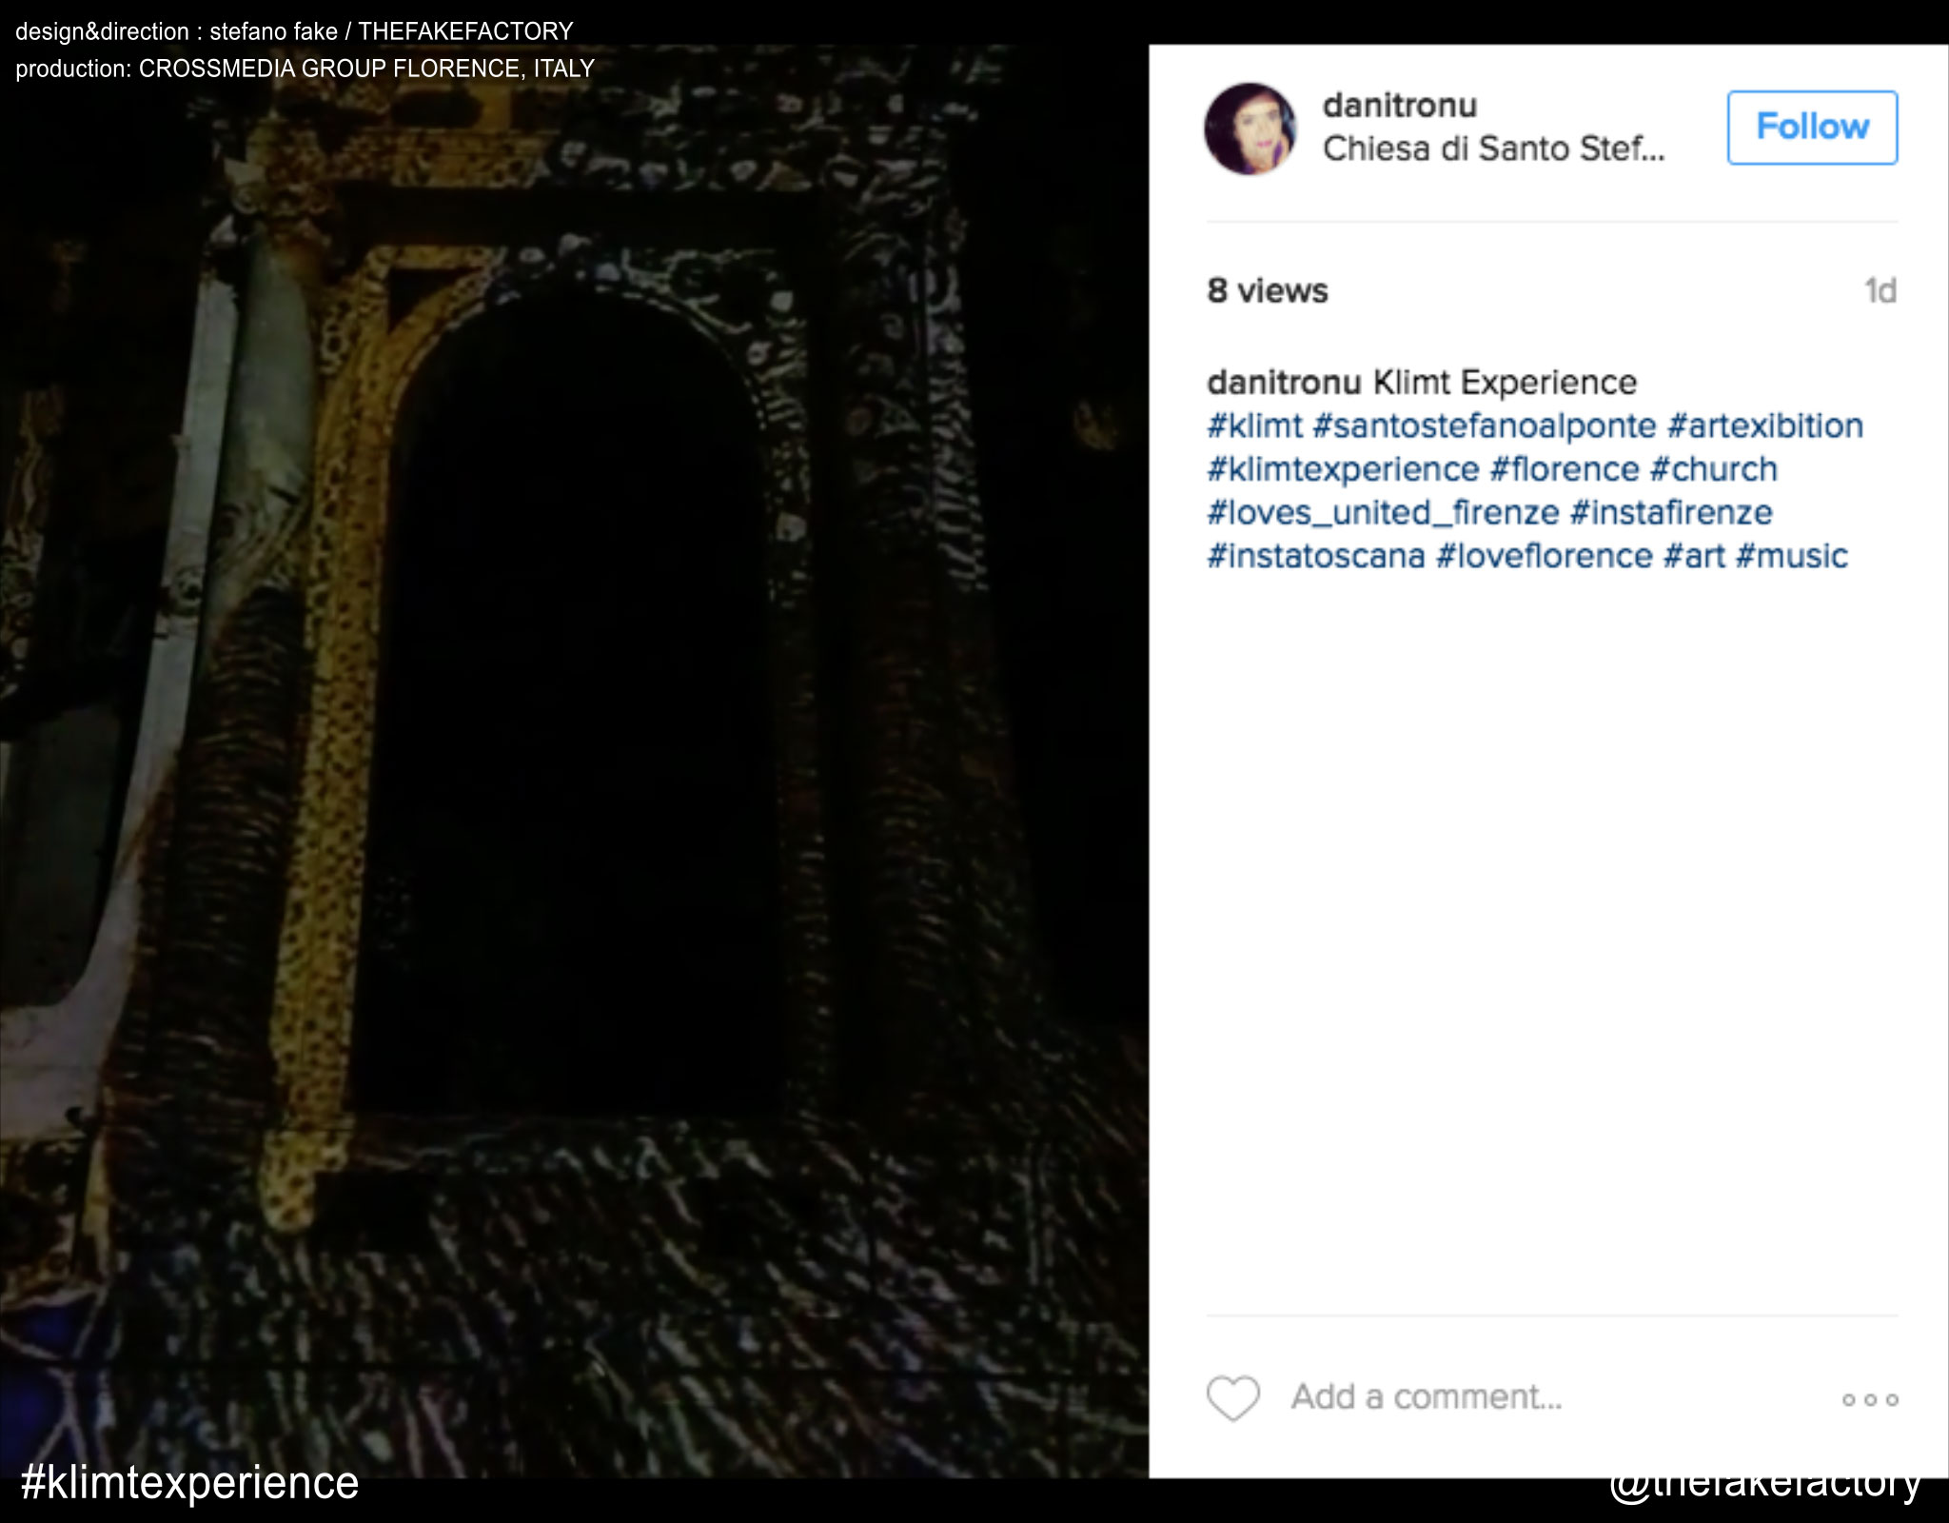Open the #santostefanoalponte hashtag
Screen dimensions: 1949x1523
1484,425
